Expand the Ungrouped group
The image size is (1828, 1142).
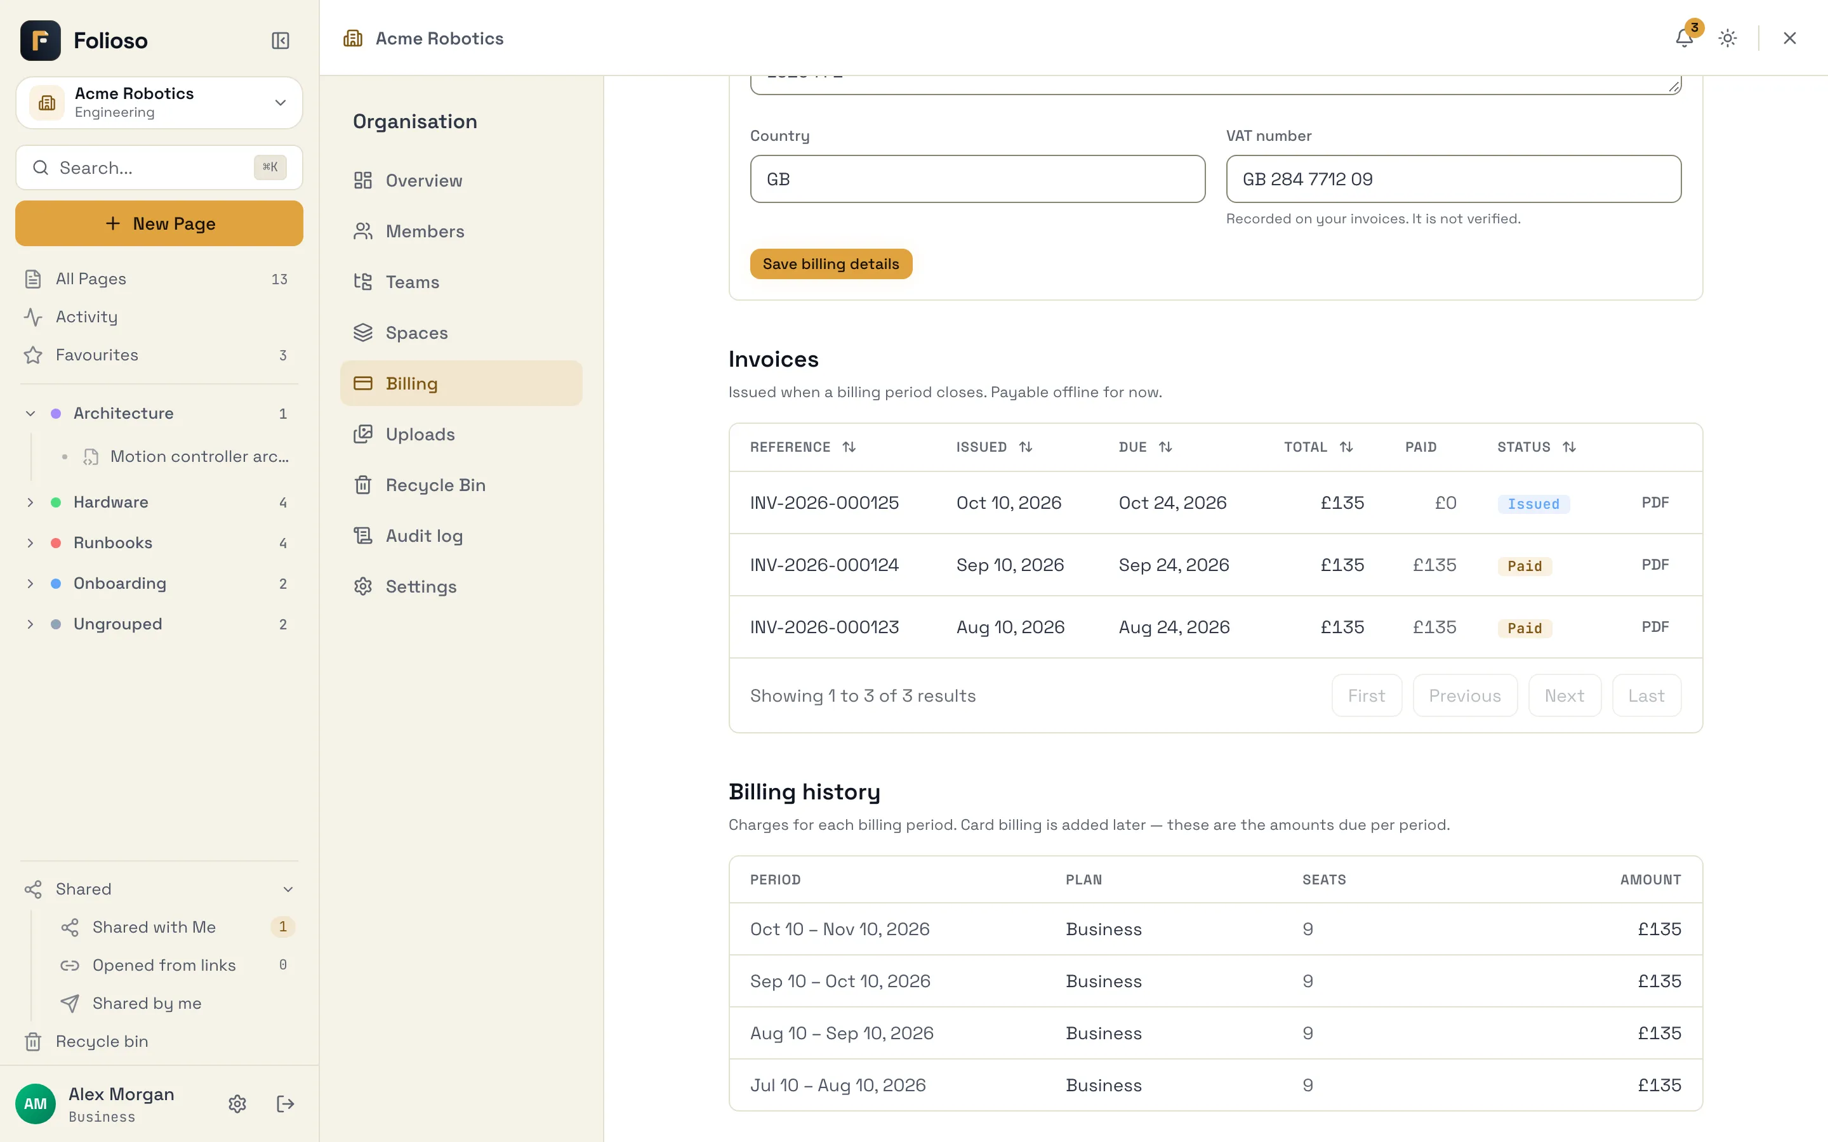click(x=30, y=624)
